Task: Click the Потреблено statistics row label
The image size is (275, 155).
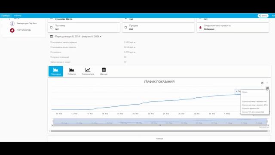Action: point(55,52)
